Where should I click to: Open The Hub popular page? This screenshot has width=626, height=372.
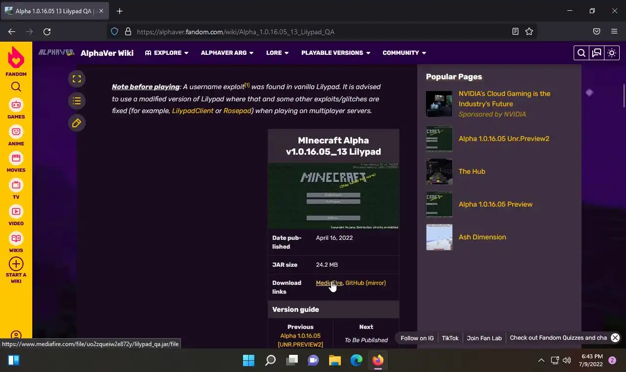tap(472, 171)
